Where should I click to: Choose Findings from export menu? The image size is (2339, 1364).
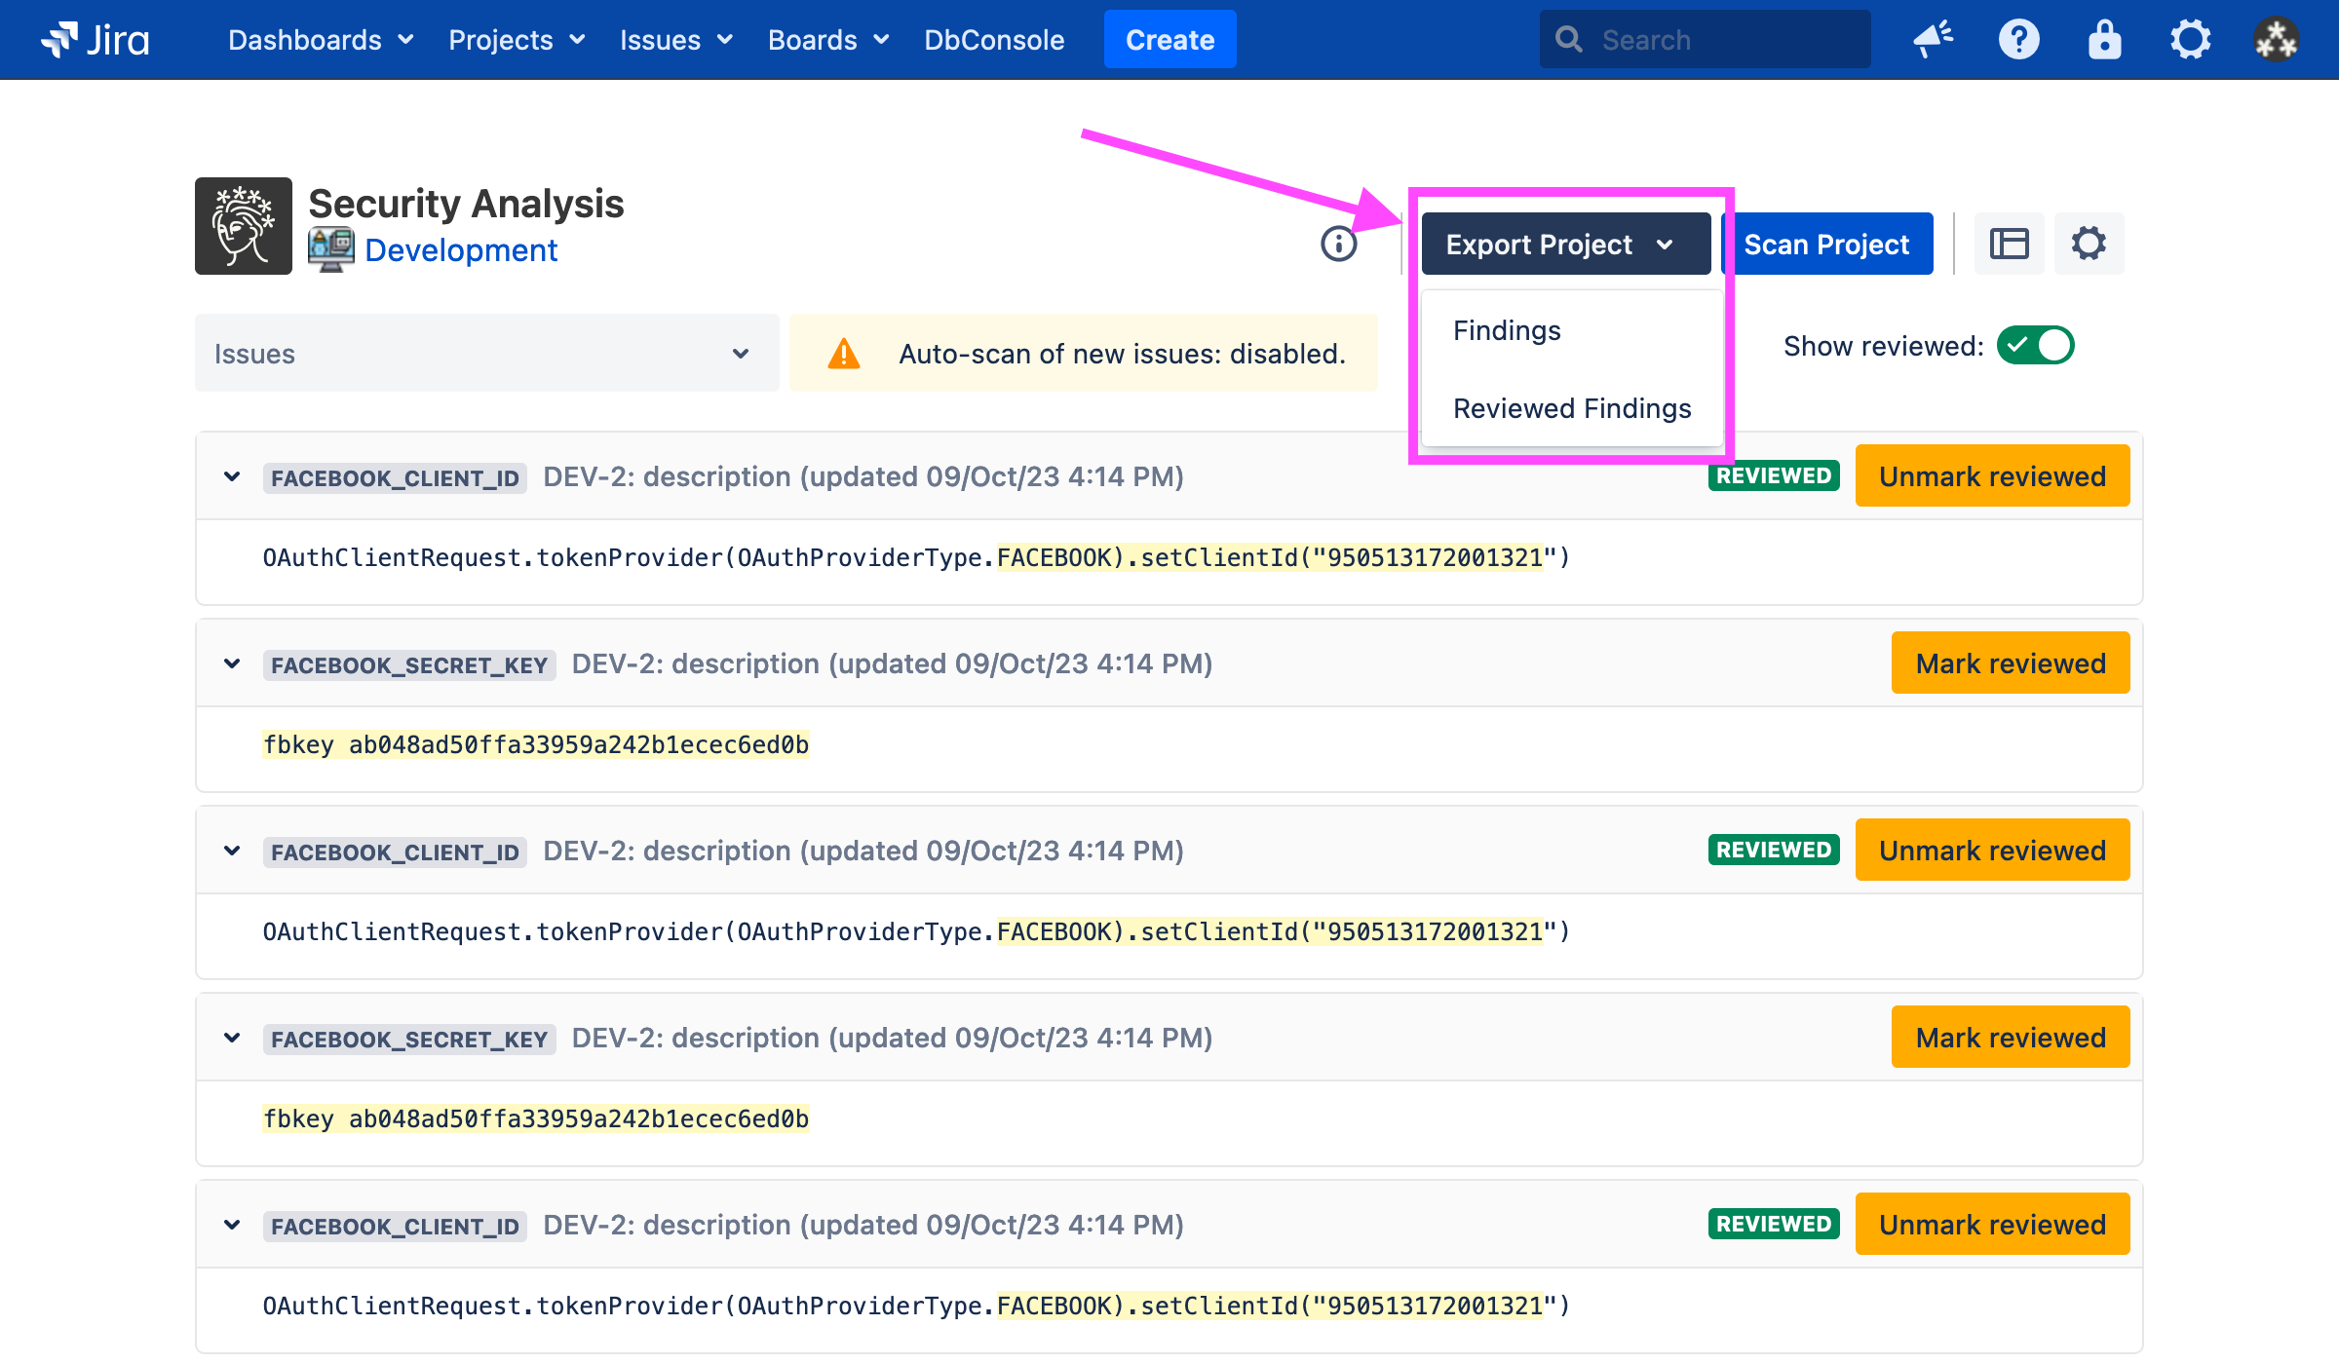(x=1507, y=330)
